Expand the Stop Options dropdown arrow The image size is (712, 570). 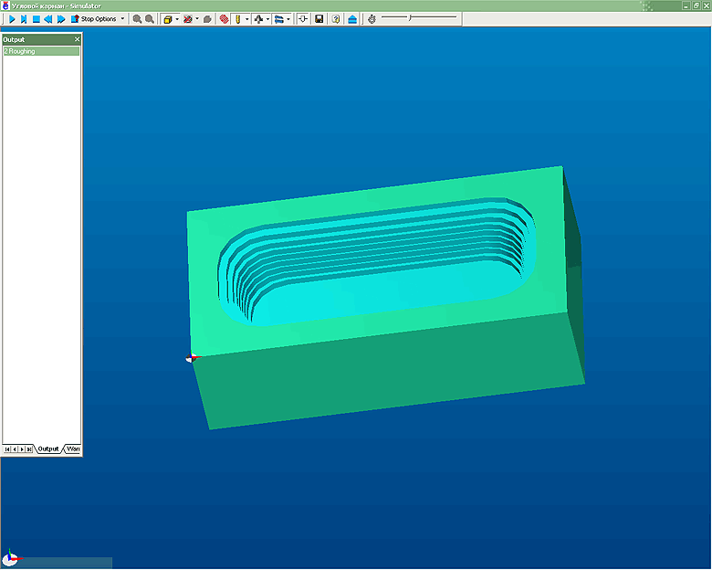tap(122, 19)
